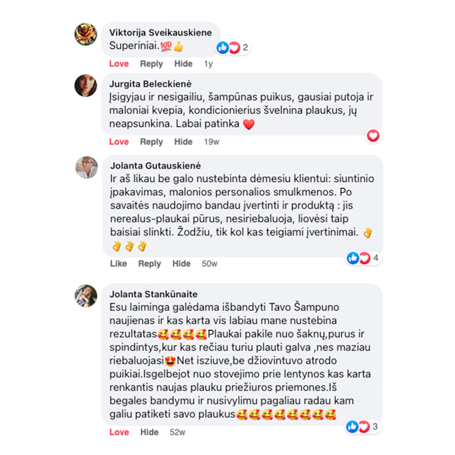Open Viktorija Sveikauskiene's profile picture
The height and width of the screenshot is (455, 455).
pos(86,34)
